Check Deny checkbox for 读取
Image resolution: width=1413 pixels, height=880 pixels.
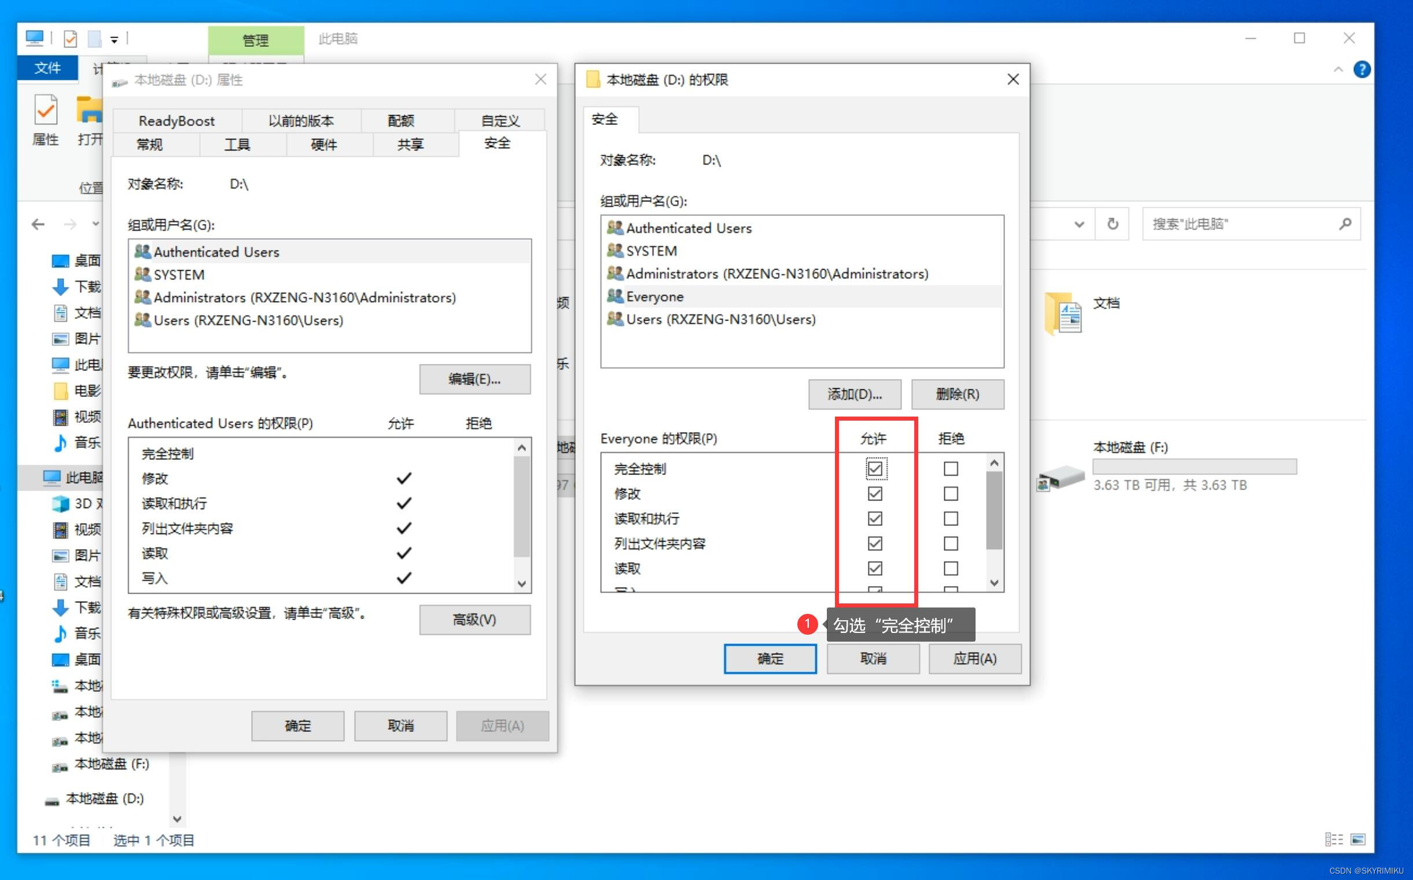pos(950,569)
